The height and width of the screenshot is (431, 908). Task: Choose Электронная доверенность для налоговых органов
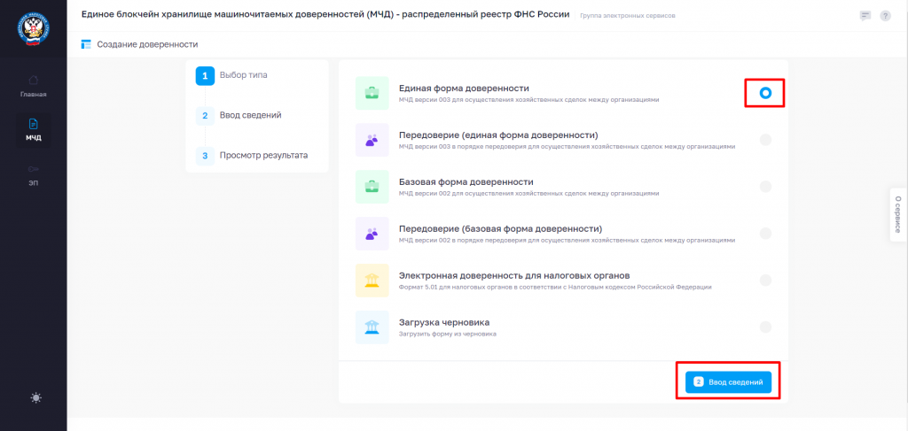(x=563, y=281)
